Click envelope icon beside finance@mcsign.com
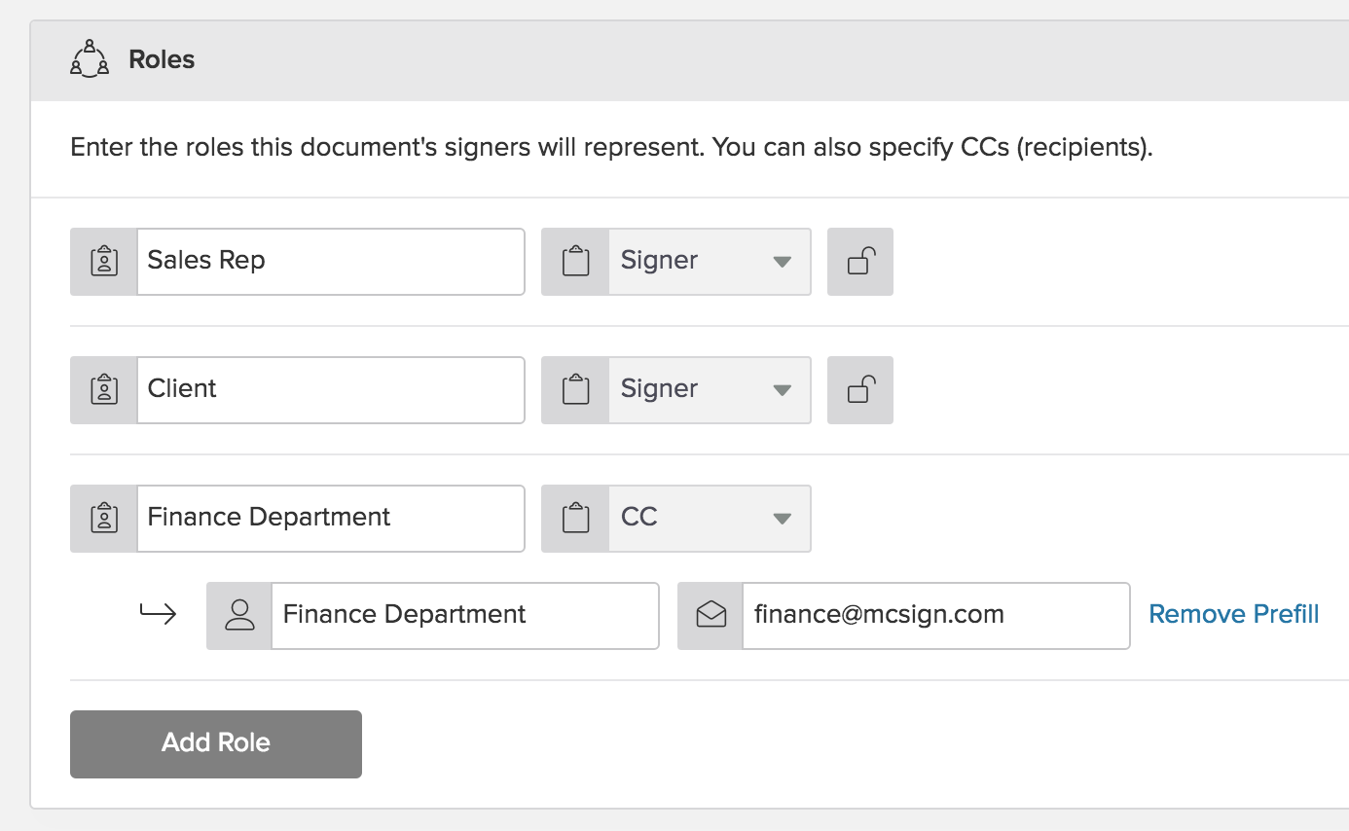Viewport: 1349px width, 831px height. coord(711,616)
